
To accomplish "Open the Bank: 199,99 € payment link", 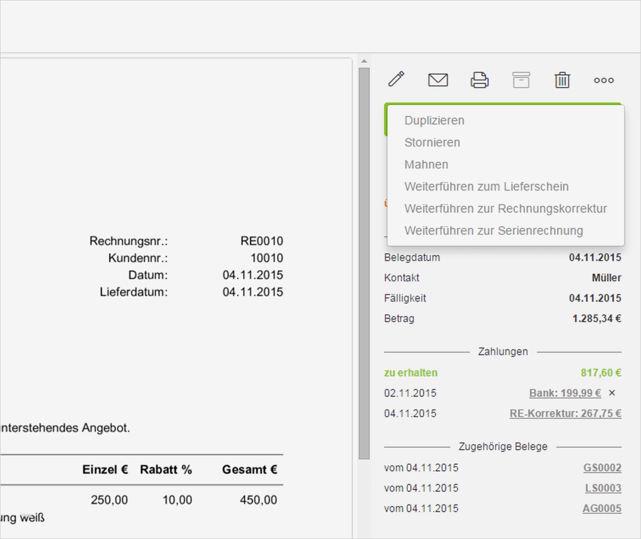I will click(565, 393).
